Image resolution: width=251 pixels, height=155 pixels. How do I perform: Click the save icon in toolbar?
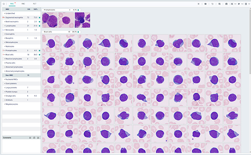[226, 4]
